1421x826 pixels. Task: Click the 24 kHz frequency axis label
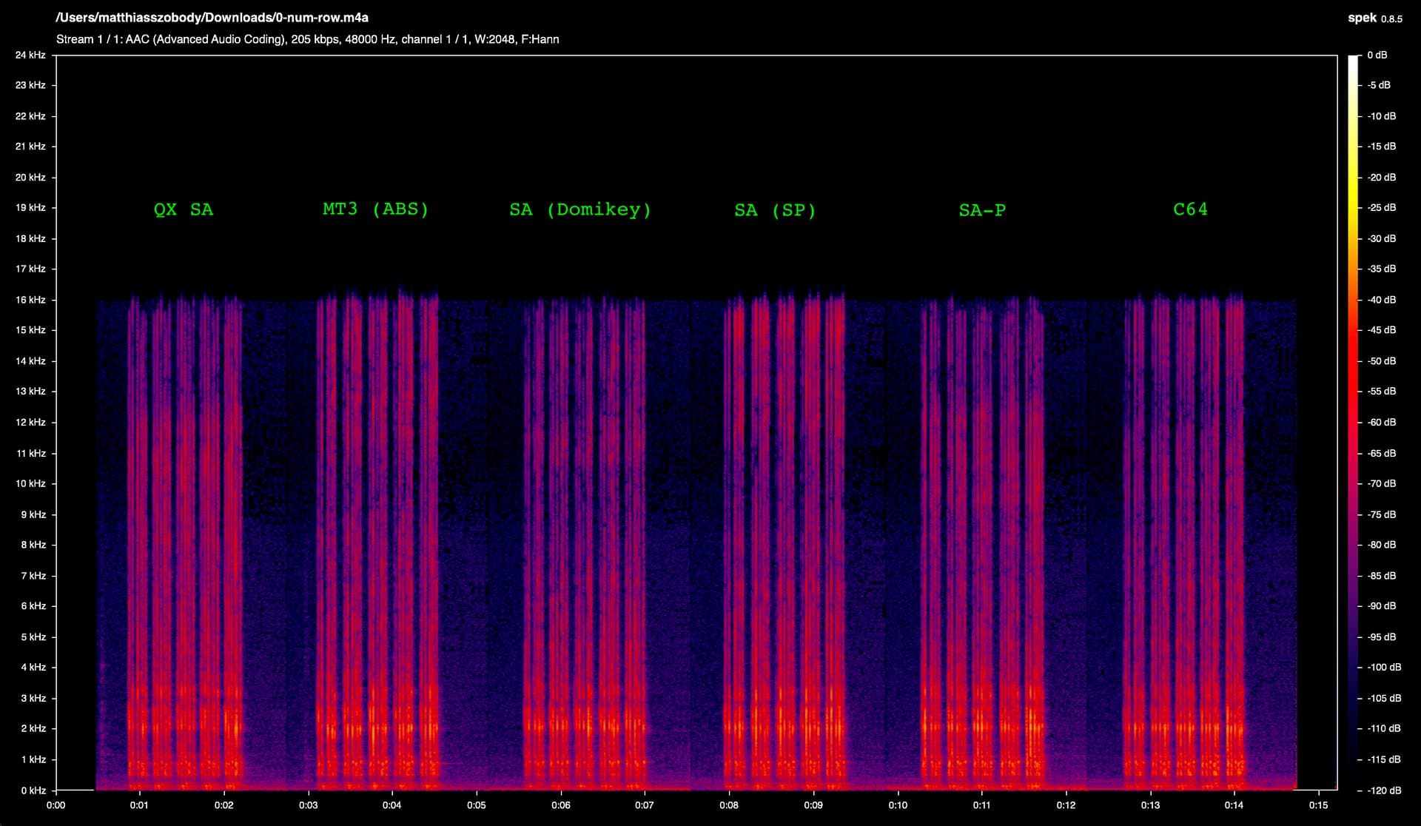pos(30,56)
